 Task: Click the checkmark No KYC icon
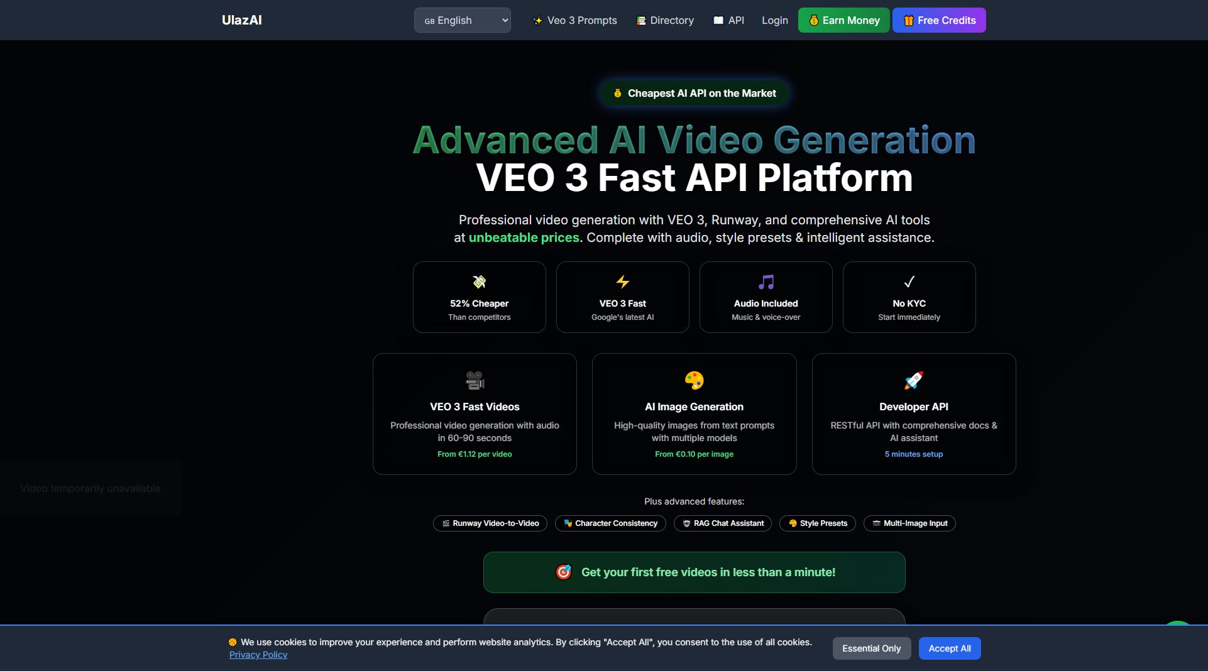click(x=909, y=281)
